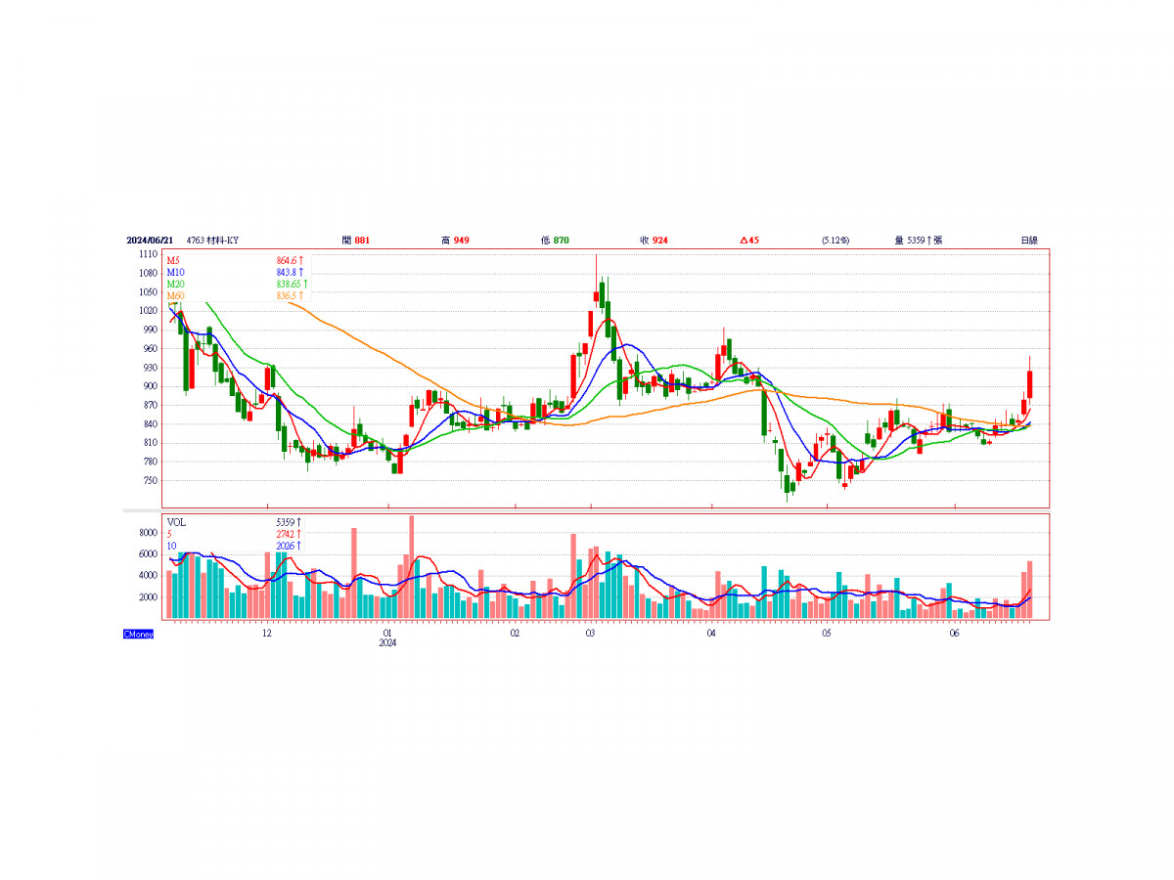This screenshot has height=880, width=1174.
Task: Click the 2024 year label under the time axis
Action: click(x=388, y=643)
